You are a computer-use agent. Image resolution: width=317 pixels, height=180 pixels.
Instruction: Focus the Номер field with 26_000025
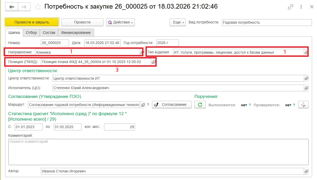tap(55, 43)
